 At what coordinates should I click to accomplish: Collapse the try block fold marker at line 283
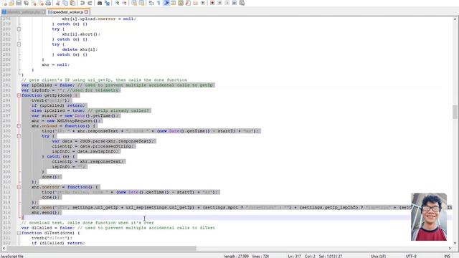(x=19, y=44)
